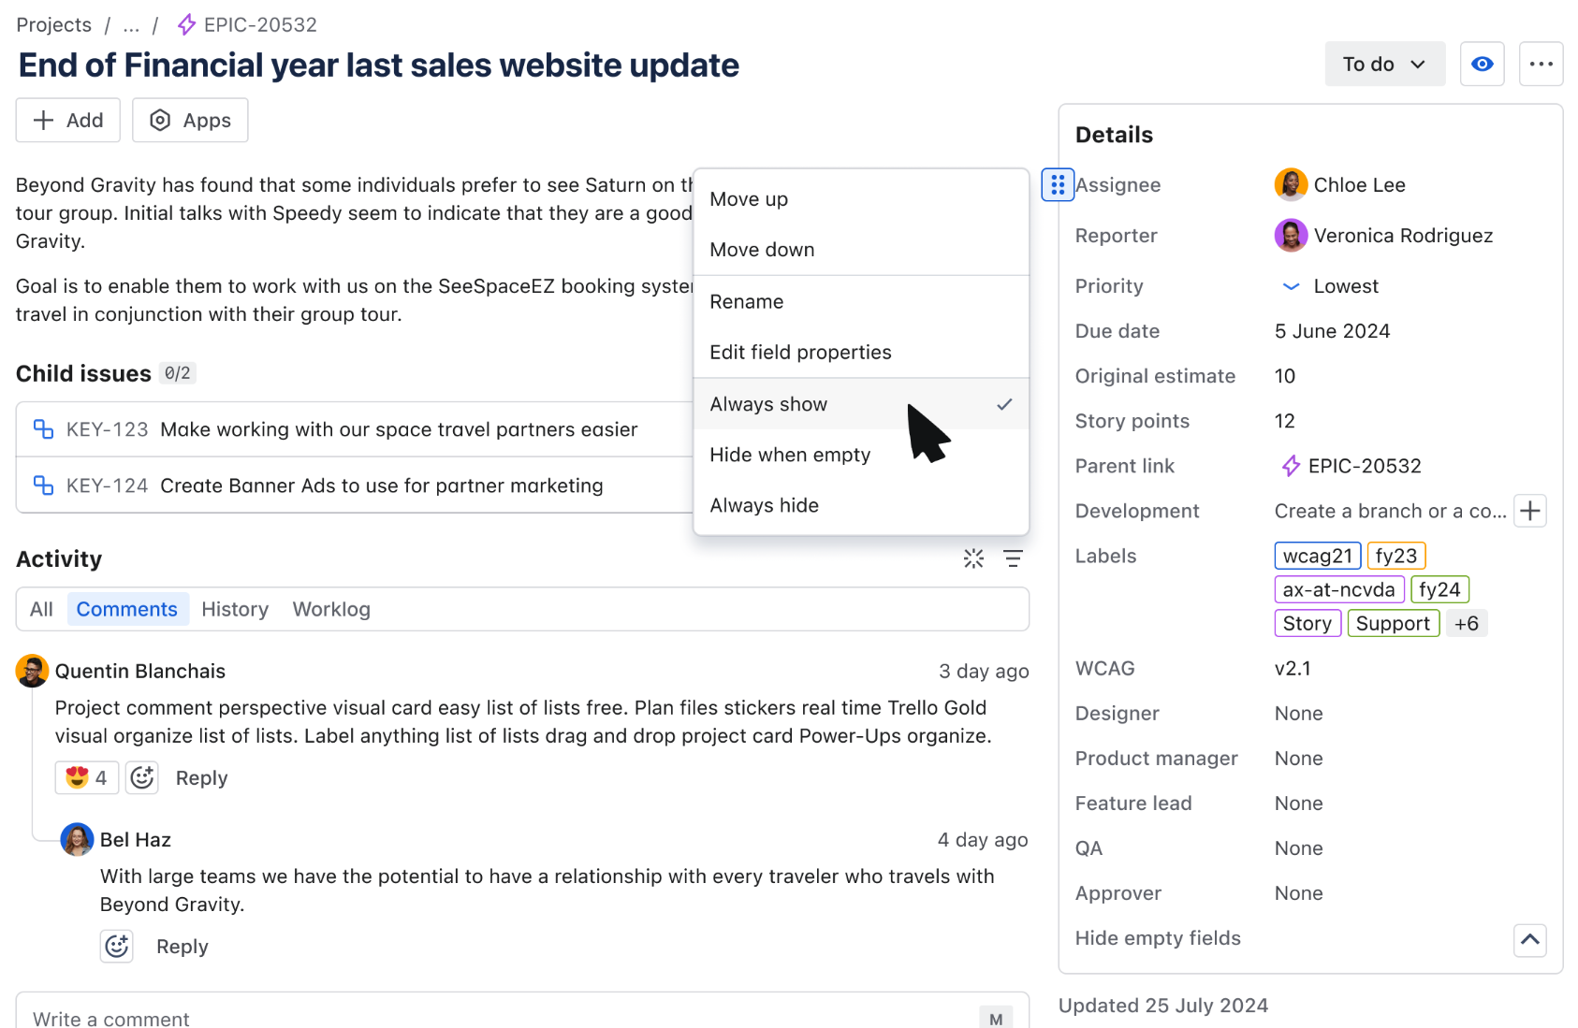
Task: Add an emoji reaction to Quentin's comment
Action: click(142, 777)
